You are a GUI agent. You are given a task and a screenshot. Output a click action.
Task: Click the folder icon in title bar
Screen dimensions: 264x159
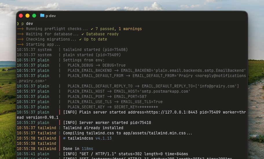pos(42,16)
